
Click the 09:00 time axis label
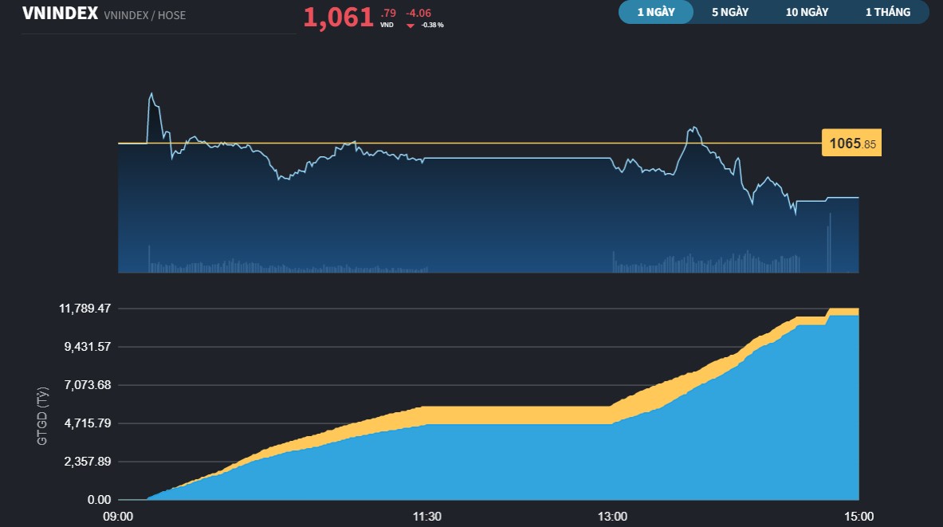tap(119, 517)
